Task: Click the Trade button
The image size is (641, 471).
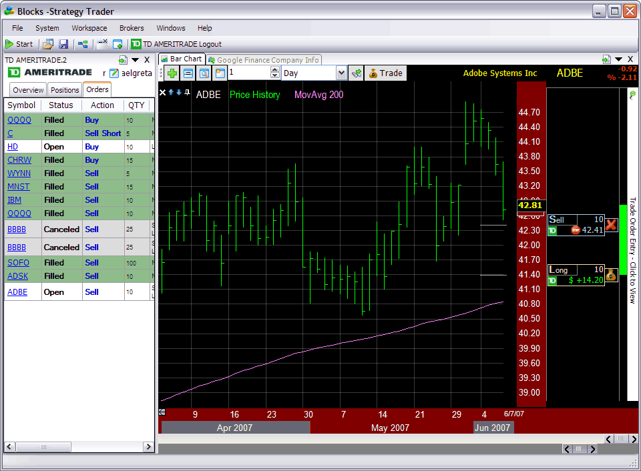Action: pos(385,73)
